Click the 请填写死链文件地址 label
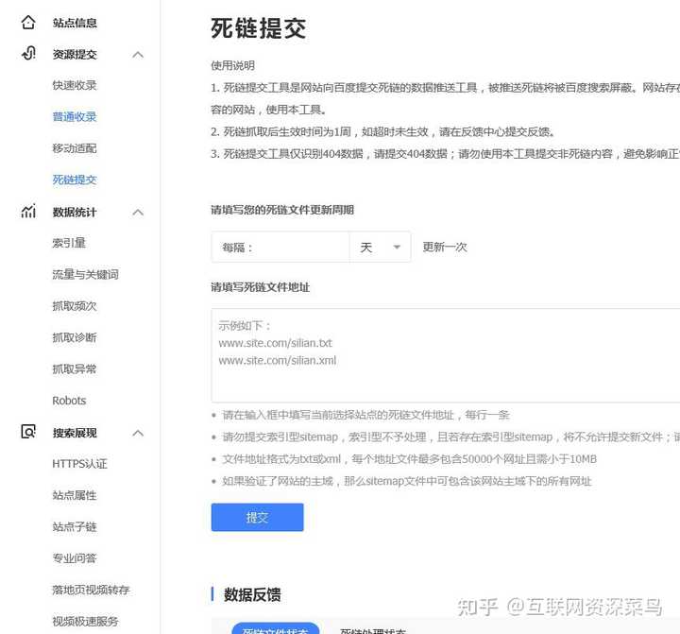Viewport: 680px width, 634px height. [261, 287]
